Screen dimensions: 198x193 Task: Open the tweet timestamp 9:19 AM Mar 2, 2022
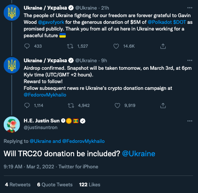[x=29, y=167]
